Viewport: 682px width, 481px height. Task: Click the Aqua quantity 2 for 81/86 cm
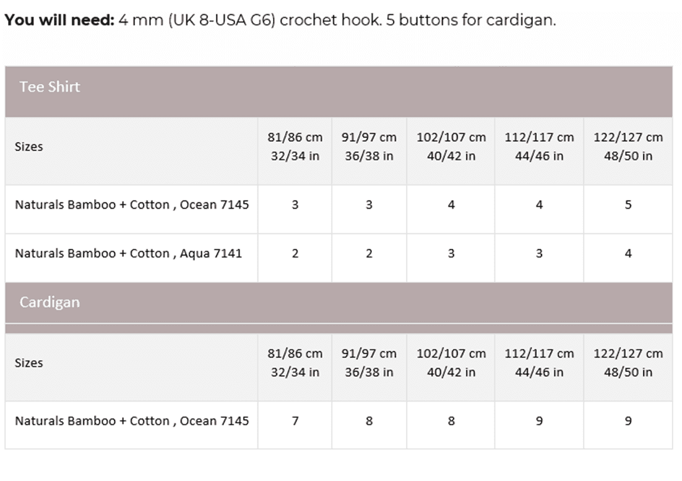tap(295, 253)
